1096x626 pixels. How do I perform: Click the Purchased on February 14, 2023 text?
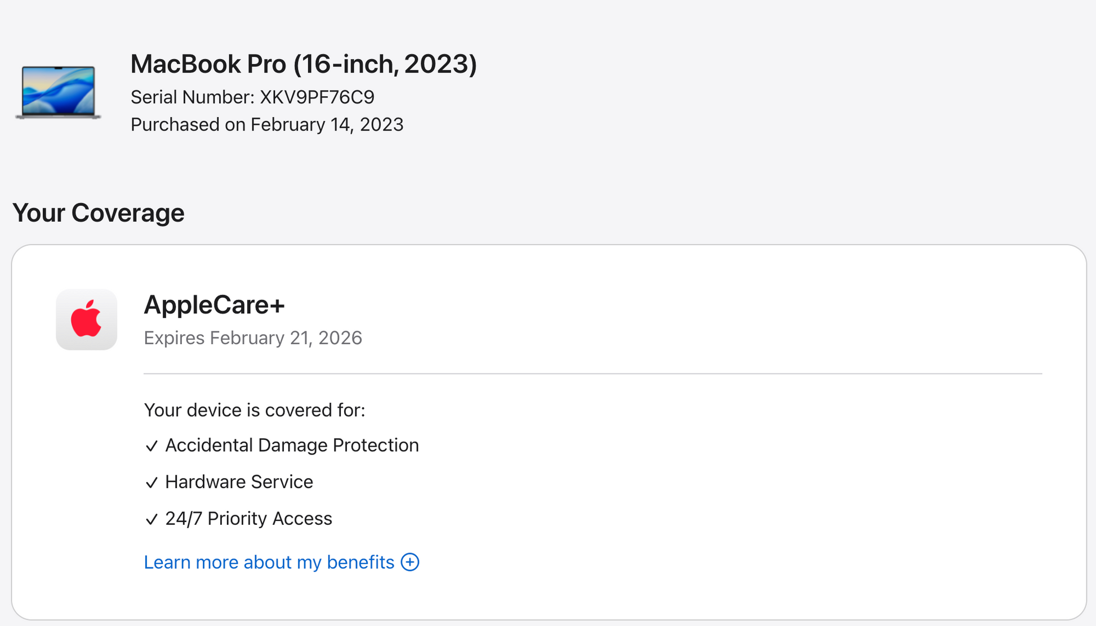click(x=267, y=124)
